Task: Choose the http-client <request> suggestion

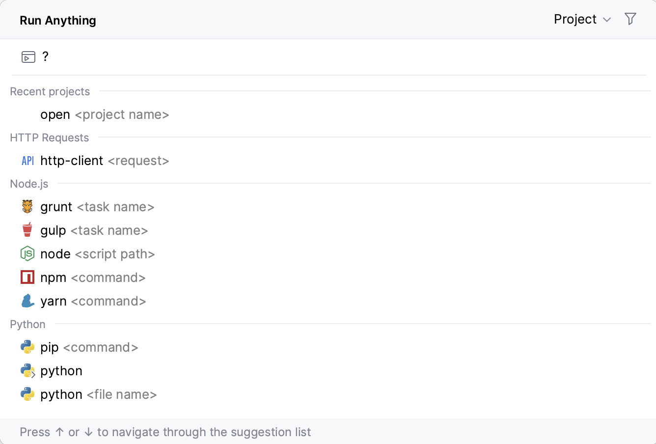Action: (x=105, y=160)
